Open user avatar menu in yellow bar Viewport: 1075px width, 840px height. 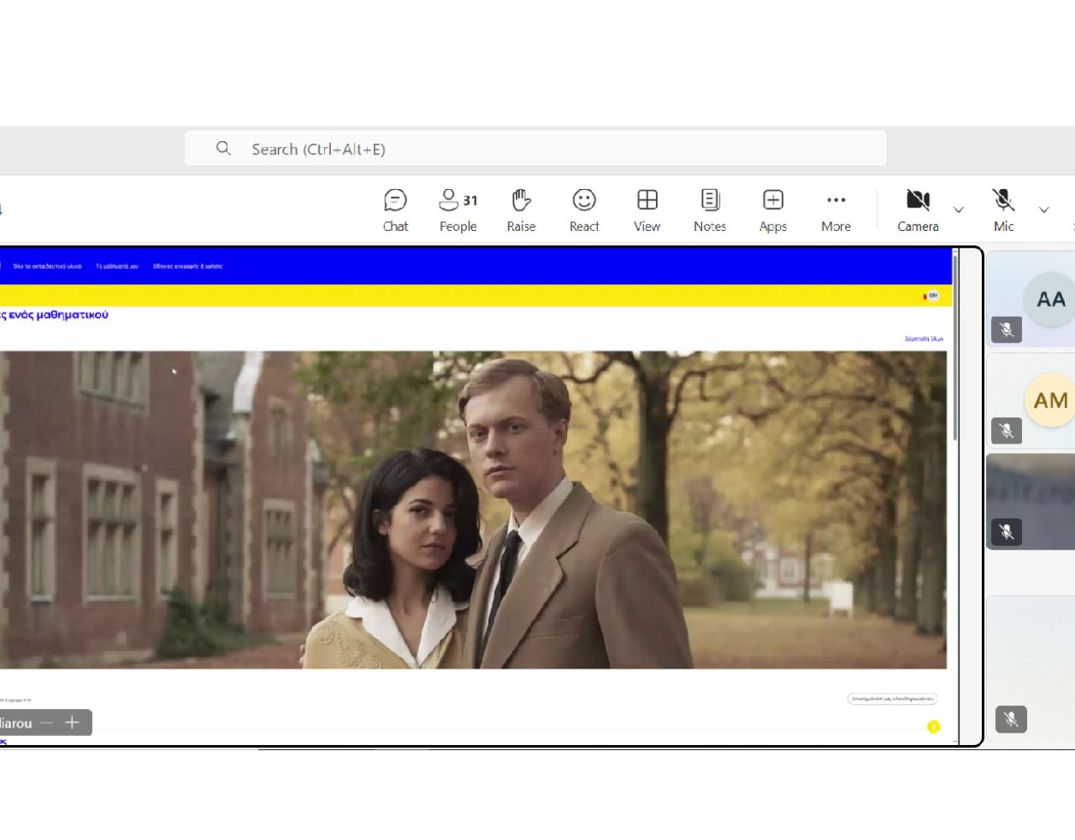[x=932, y=296]
